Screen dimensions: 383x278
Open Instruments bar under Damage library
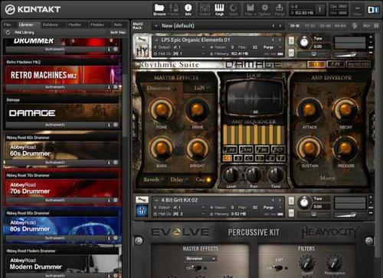coord(55,124)
